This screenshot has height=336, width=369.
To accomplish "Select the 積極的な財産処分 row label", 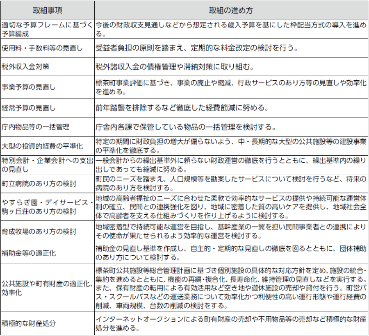I will coord(29,324).
